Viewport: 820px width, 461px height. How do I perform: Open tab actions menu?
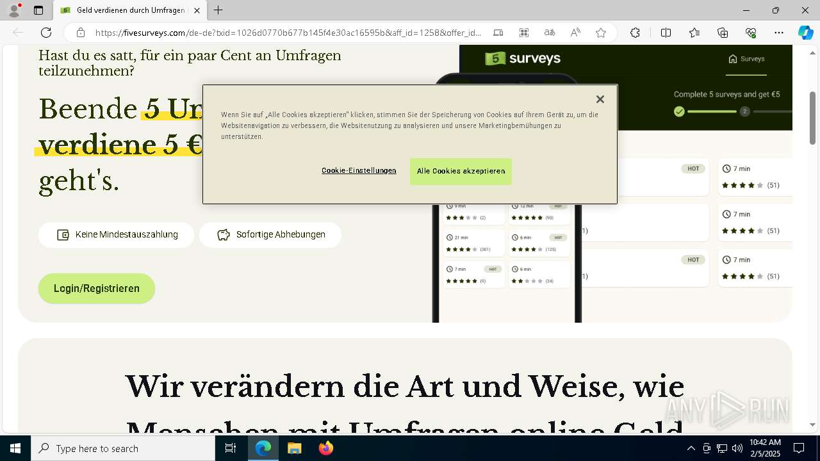(x=38, y=10)
